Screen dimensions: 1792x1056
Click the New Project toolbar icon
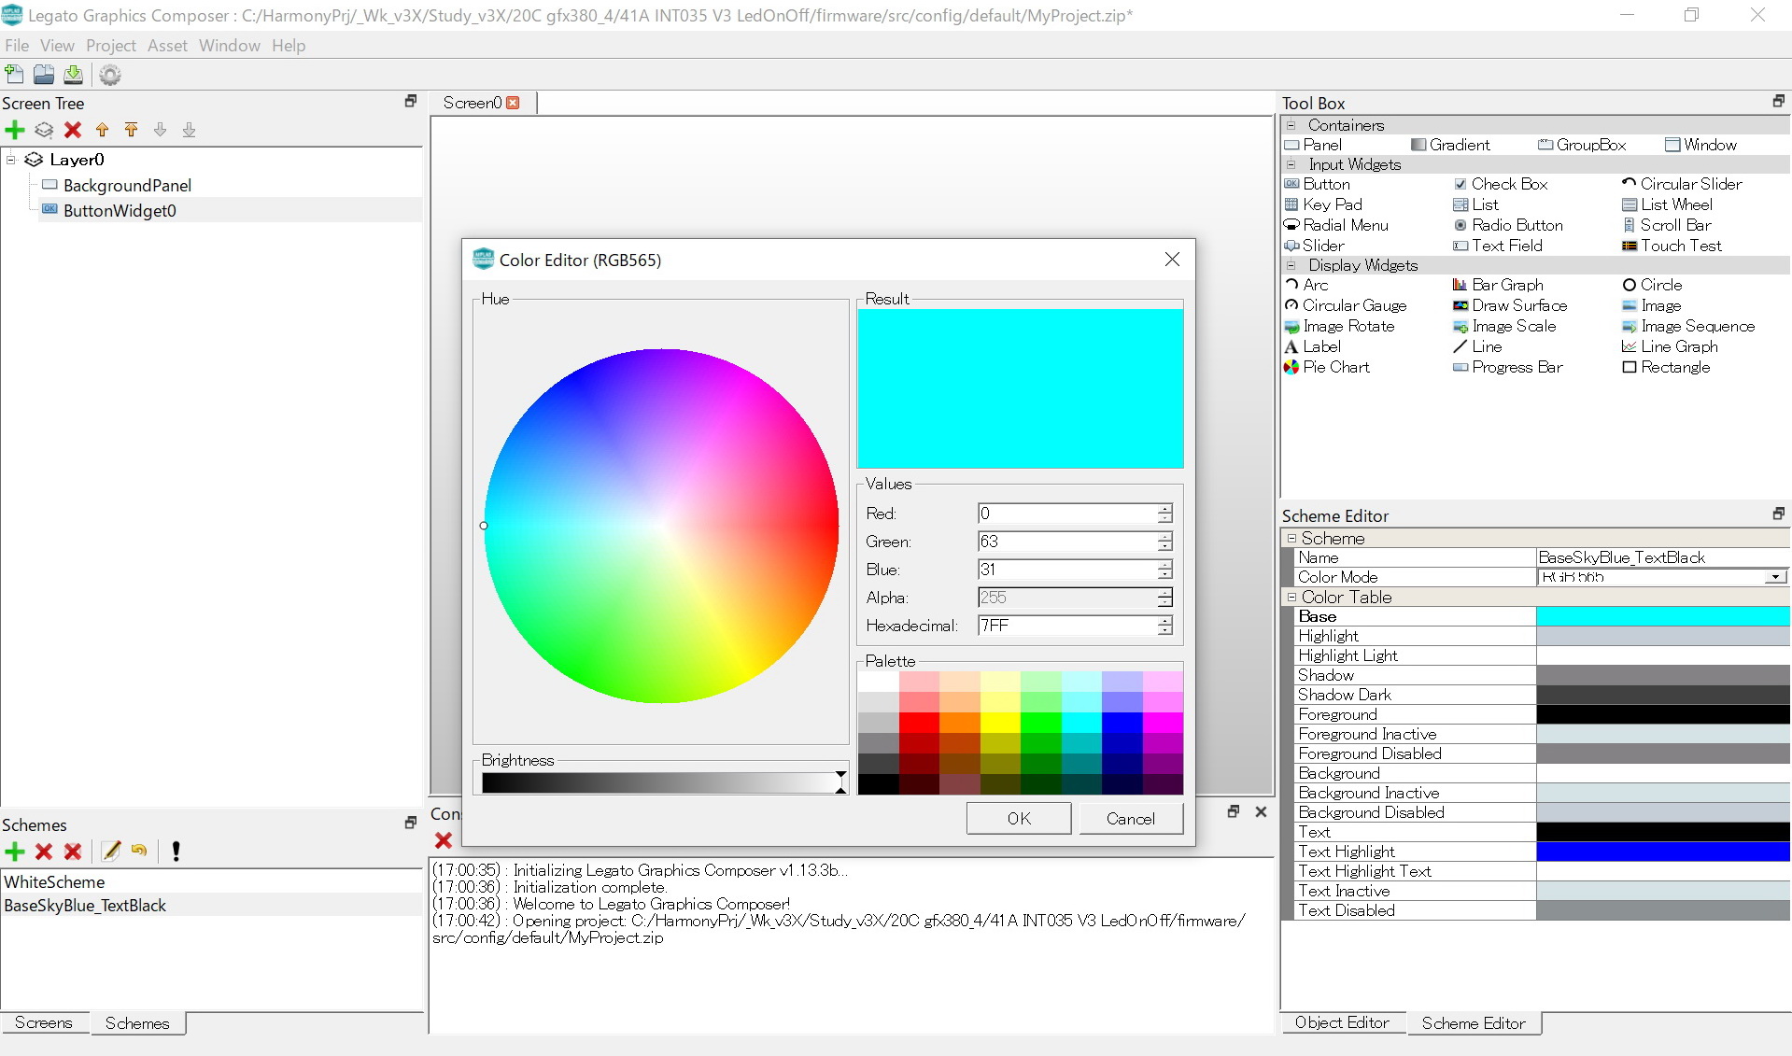click(15, 75)
